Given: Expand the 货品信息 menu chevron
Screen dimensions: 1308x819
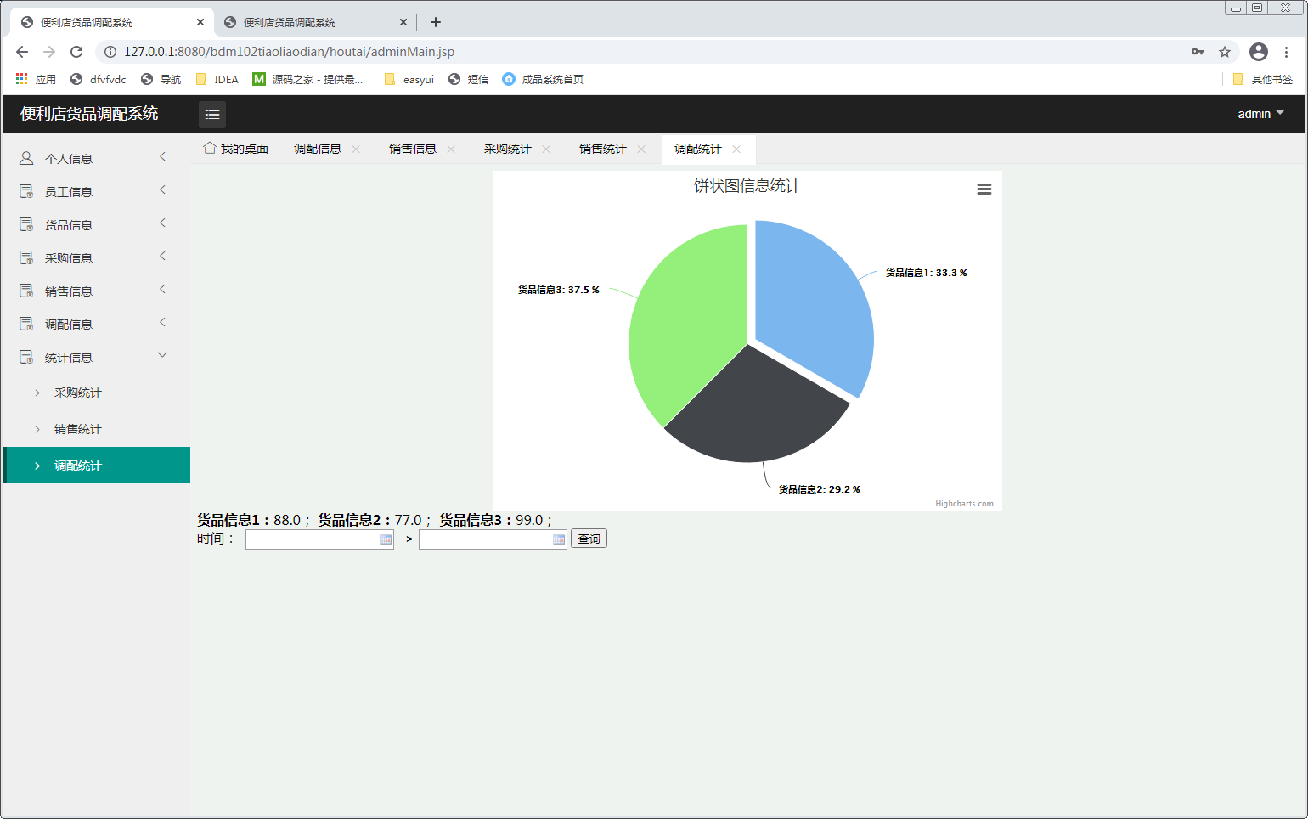Looking at the screenshot, I should coord(162,223).
